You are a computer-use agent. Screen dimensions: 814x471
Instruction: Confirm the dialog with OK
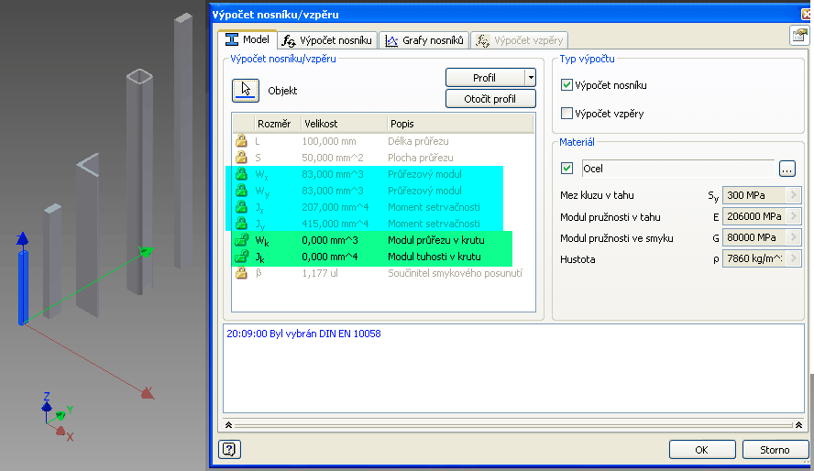click(701, 450)
